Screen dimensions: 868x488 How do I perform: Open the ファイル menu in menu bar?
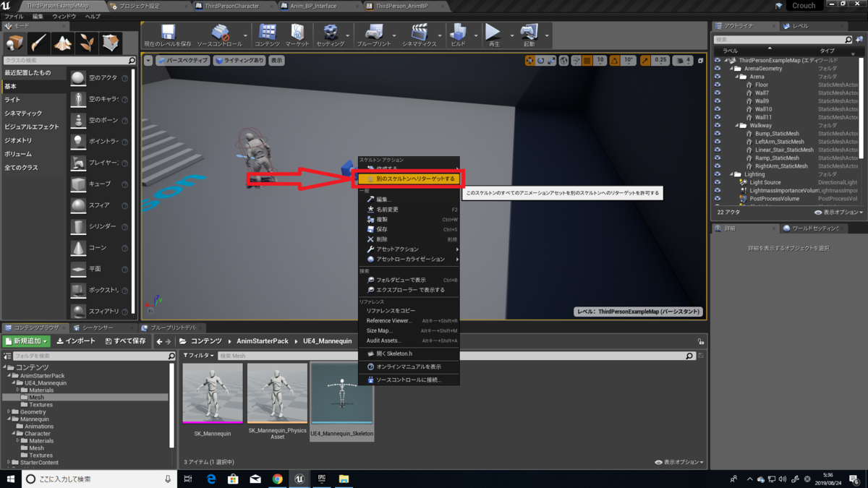(14, 17)
